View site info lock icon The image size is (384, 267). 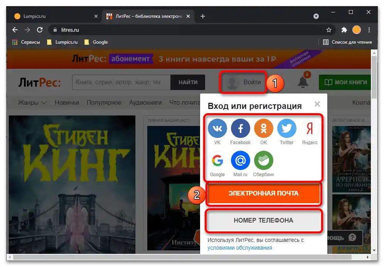(55, 30)
